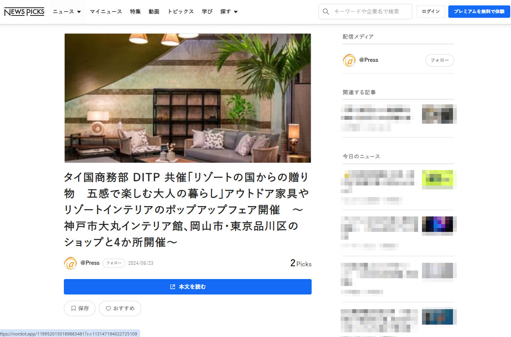Click the search magnifier icon
The height and width of the screenshot is (337, 511).
click(326, 12)
